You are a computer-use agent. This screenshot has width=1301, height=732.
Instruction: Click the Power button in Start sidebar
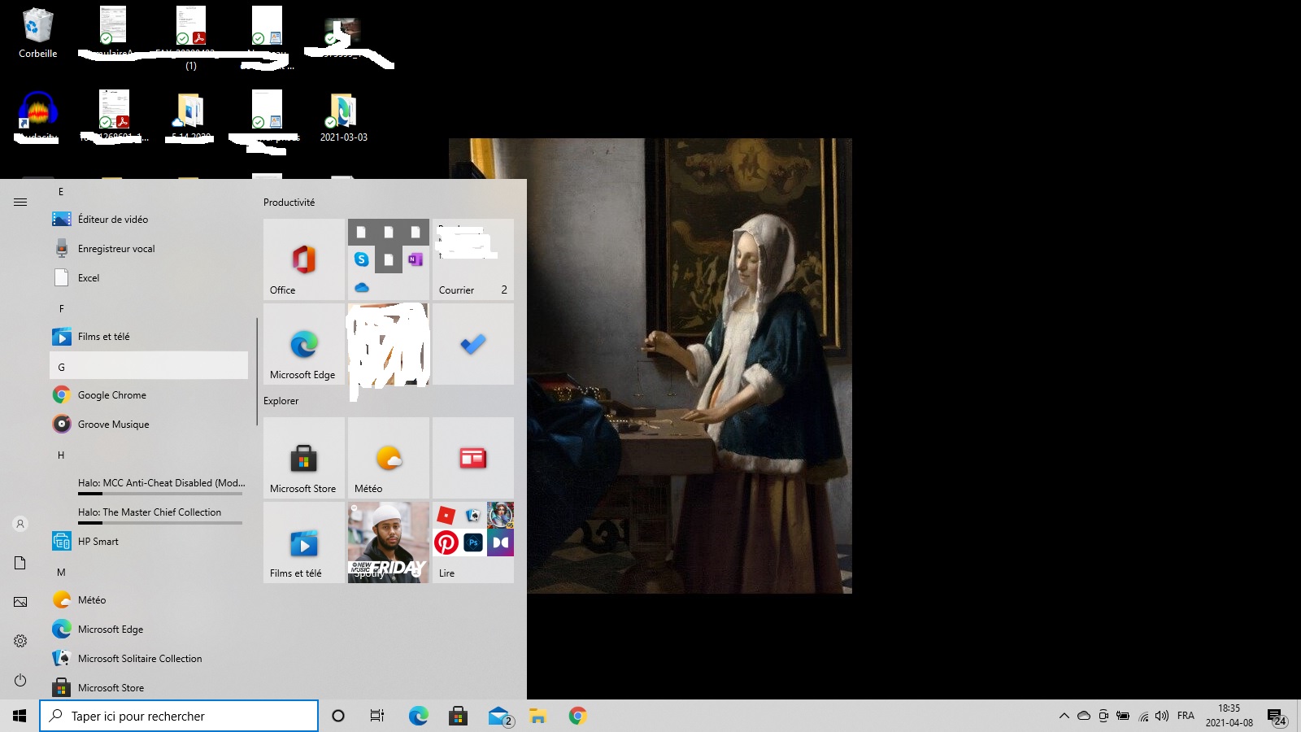20,680
